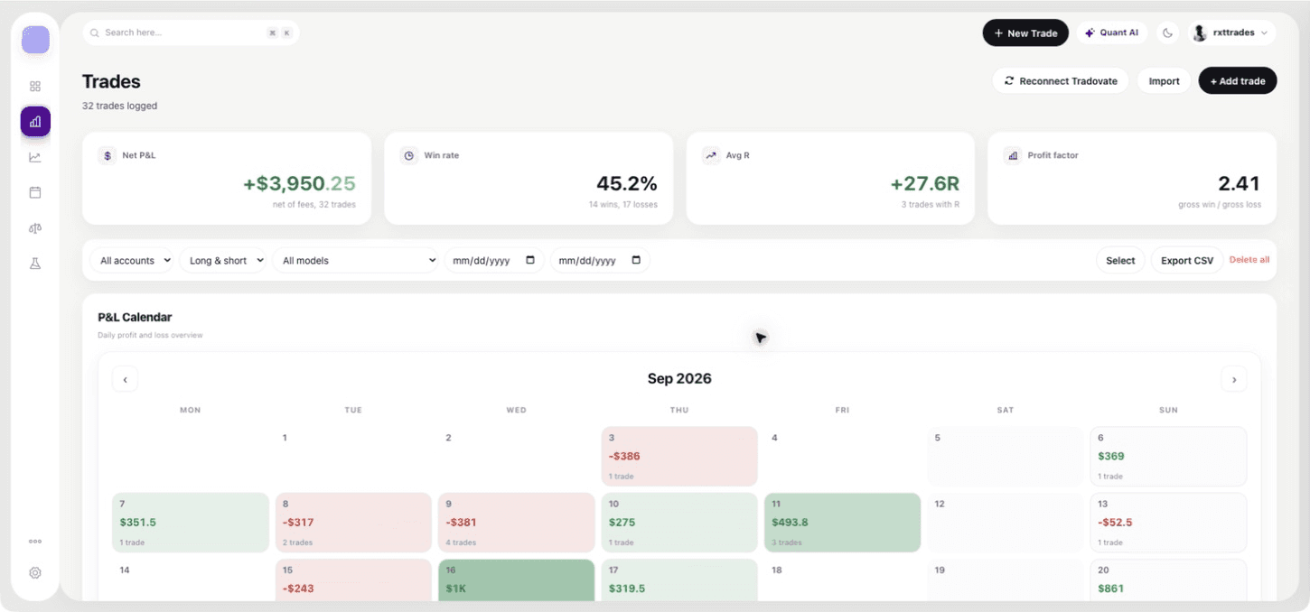Click the Quant AI sparkle button
The image size is (1310, 612).
[1111, 32]
